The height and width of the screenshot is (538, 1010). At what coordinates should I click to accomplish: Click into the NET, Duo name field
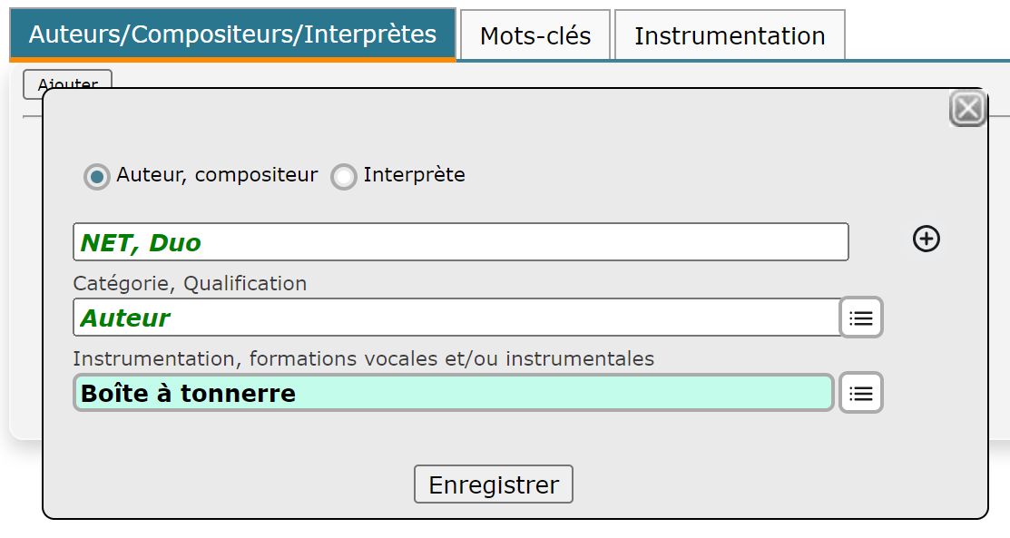(x=461, y=242)
